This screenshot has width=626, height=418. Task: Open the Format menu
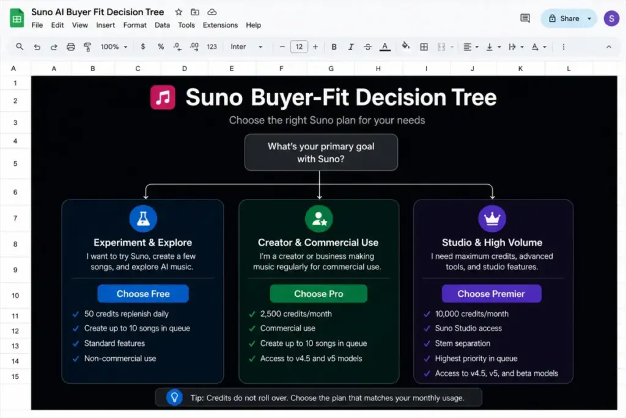(134, 25)
